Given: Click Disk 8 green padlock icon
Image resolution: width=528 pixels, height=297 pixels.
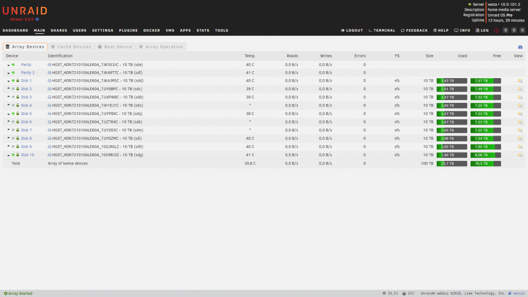Looking at the screenshot, I should (x=18, y=138).
